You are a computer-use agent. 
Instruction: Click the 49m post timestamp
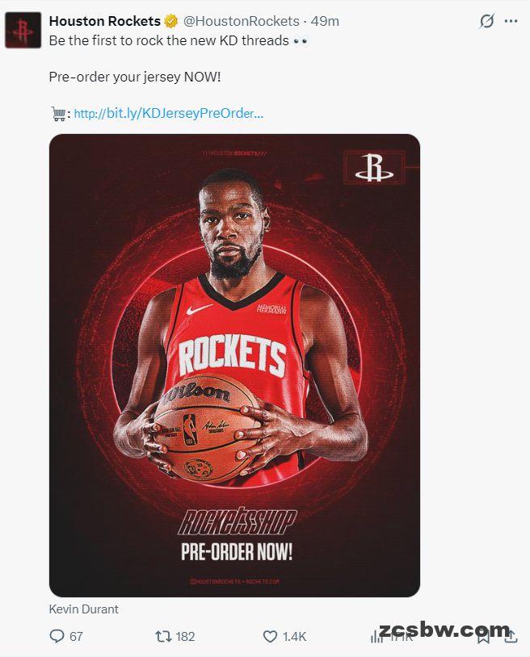click(x=325, y=21)
